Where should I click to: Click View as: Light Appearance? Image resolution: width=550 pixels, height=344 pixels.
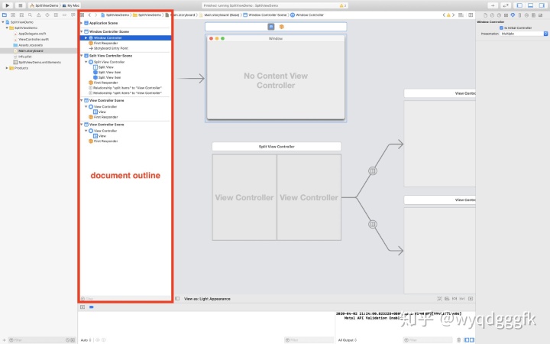[207, 299]
